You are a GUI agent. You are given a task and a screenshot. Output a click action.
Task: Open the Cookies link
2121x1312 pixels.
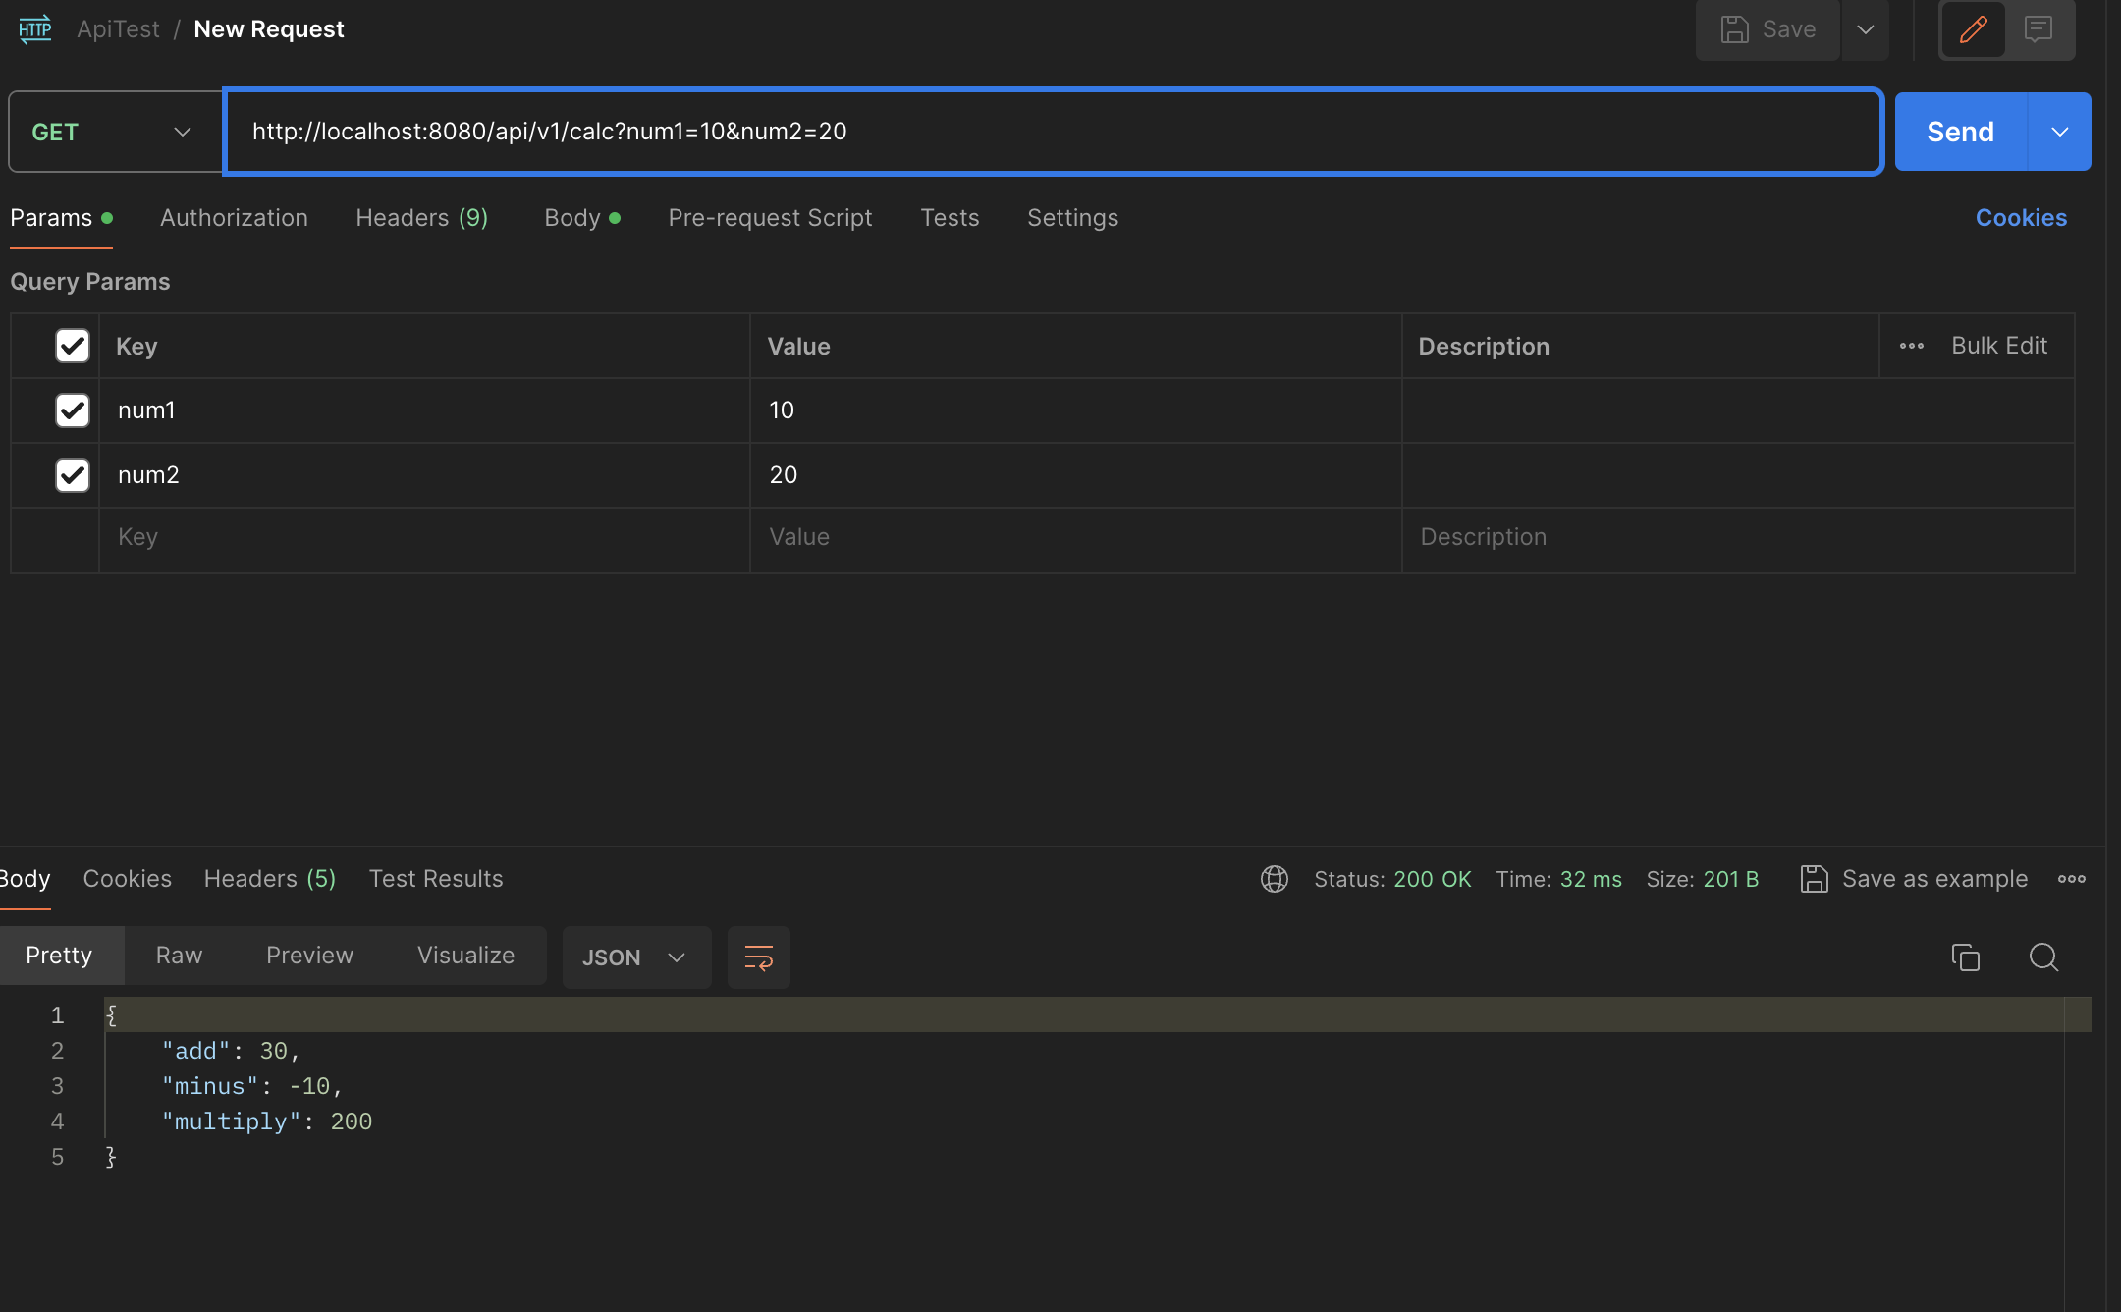point(2021,218)
